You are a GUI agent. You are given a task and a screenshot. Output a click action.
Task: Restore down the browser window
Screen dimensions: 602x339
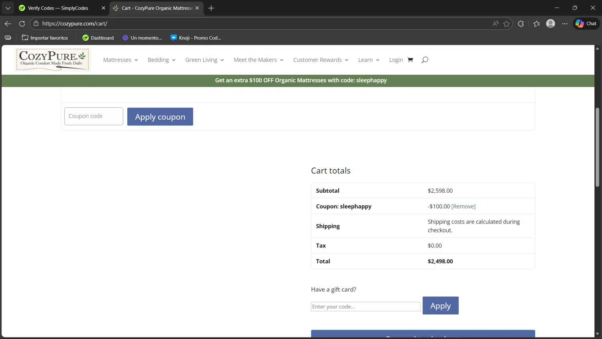click(x=575, y=8)
